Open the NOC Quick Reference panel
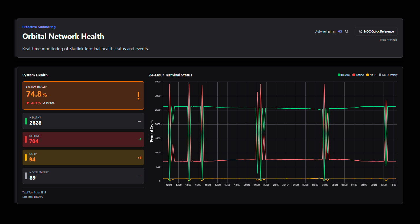The width and height of the screenshot is (420, 224). [376, 31]
